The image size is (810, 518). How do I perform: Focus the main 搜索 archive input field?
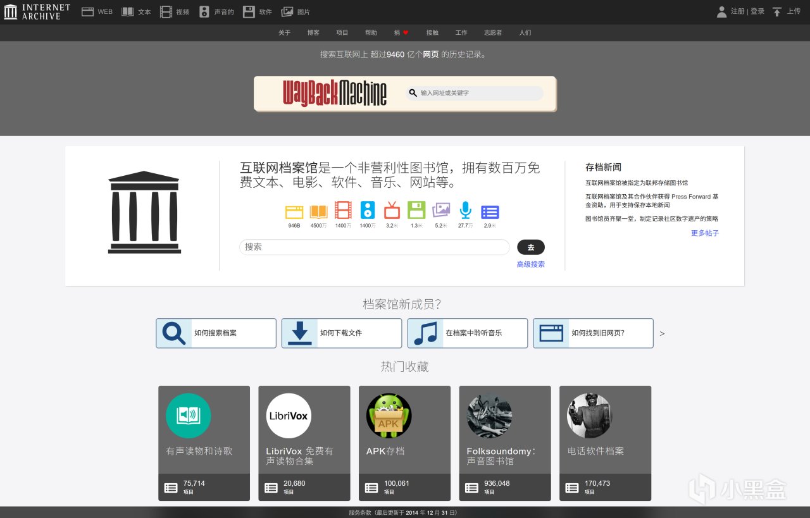coord(375,247)
